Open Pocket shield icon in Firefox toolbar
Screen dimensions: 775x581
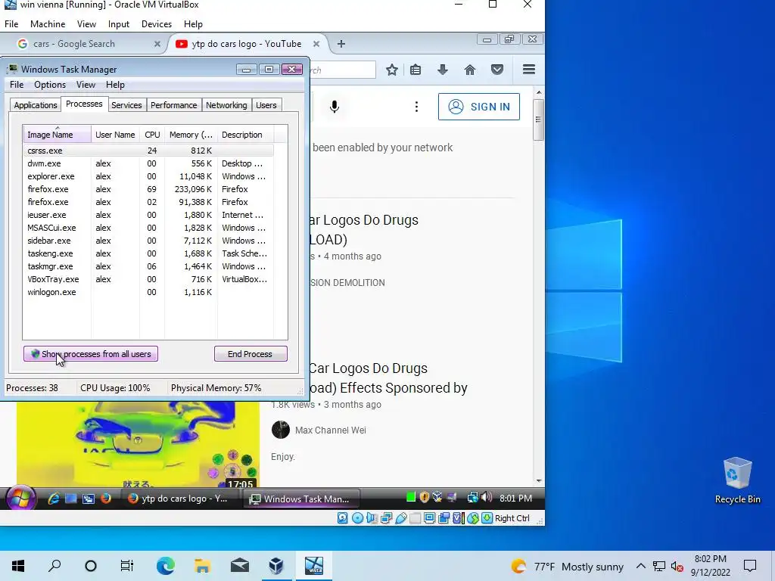click(497, 70)
